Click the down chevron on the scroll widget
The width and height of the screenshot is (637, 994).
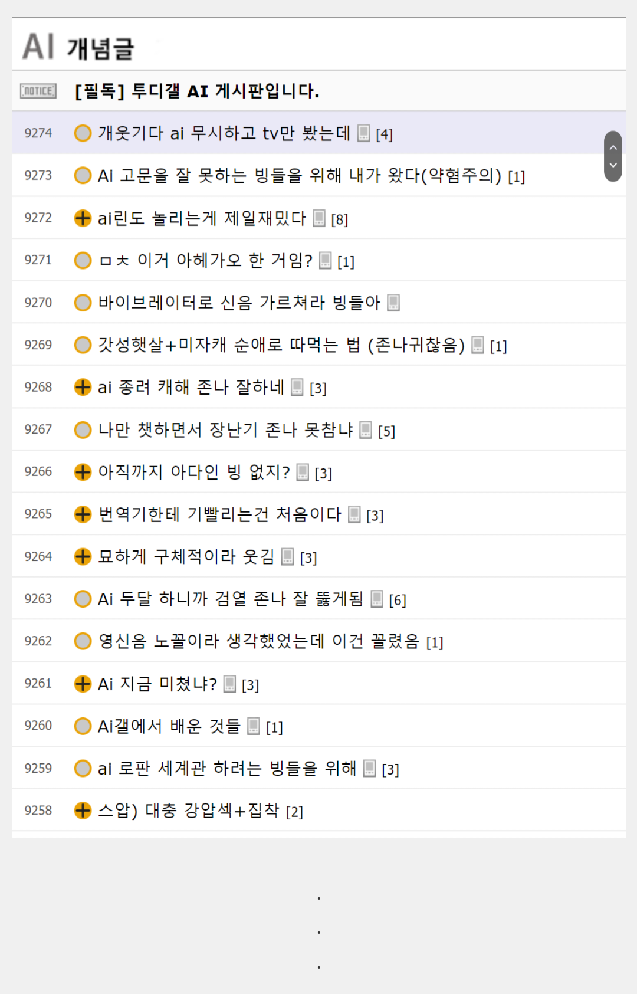[x=613, y=165]
